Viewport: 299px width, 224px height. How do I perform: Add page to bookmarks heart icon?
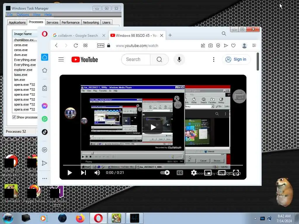(x=233, y=45)
